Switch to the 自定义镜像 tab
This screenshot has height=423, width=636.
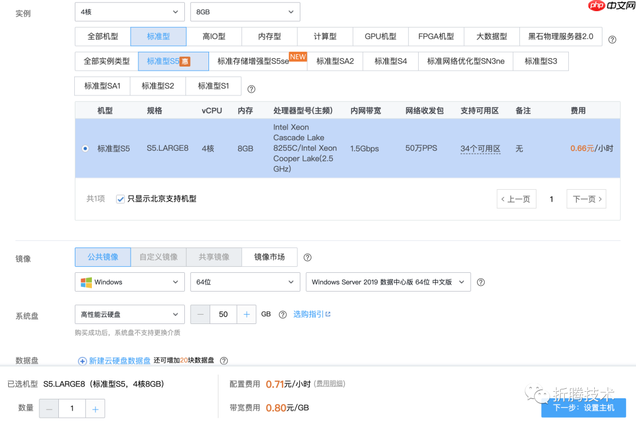click(x=158, y=257)
